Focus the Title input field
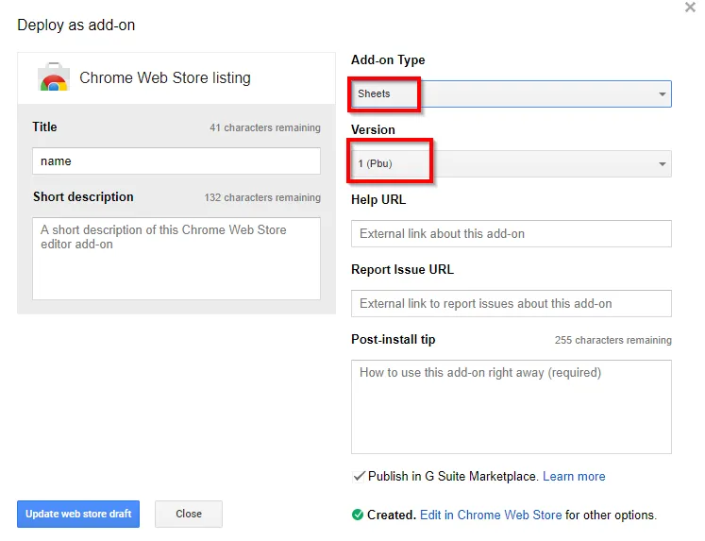 [x=176, y=161]
